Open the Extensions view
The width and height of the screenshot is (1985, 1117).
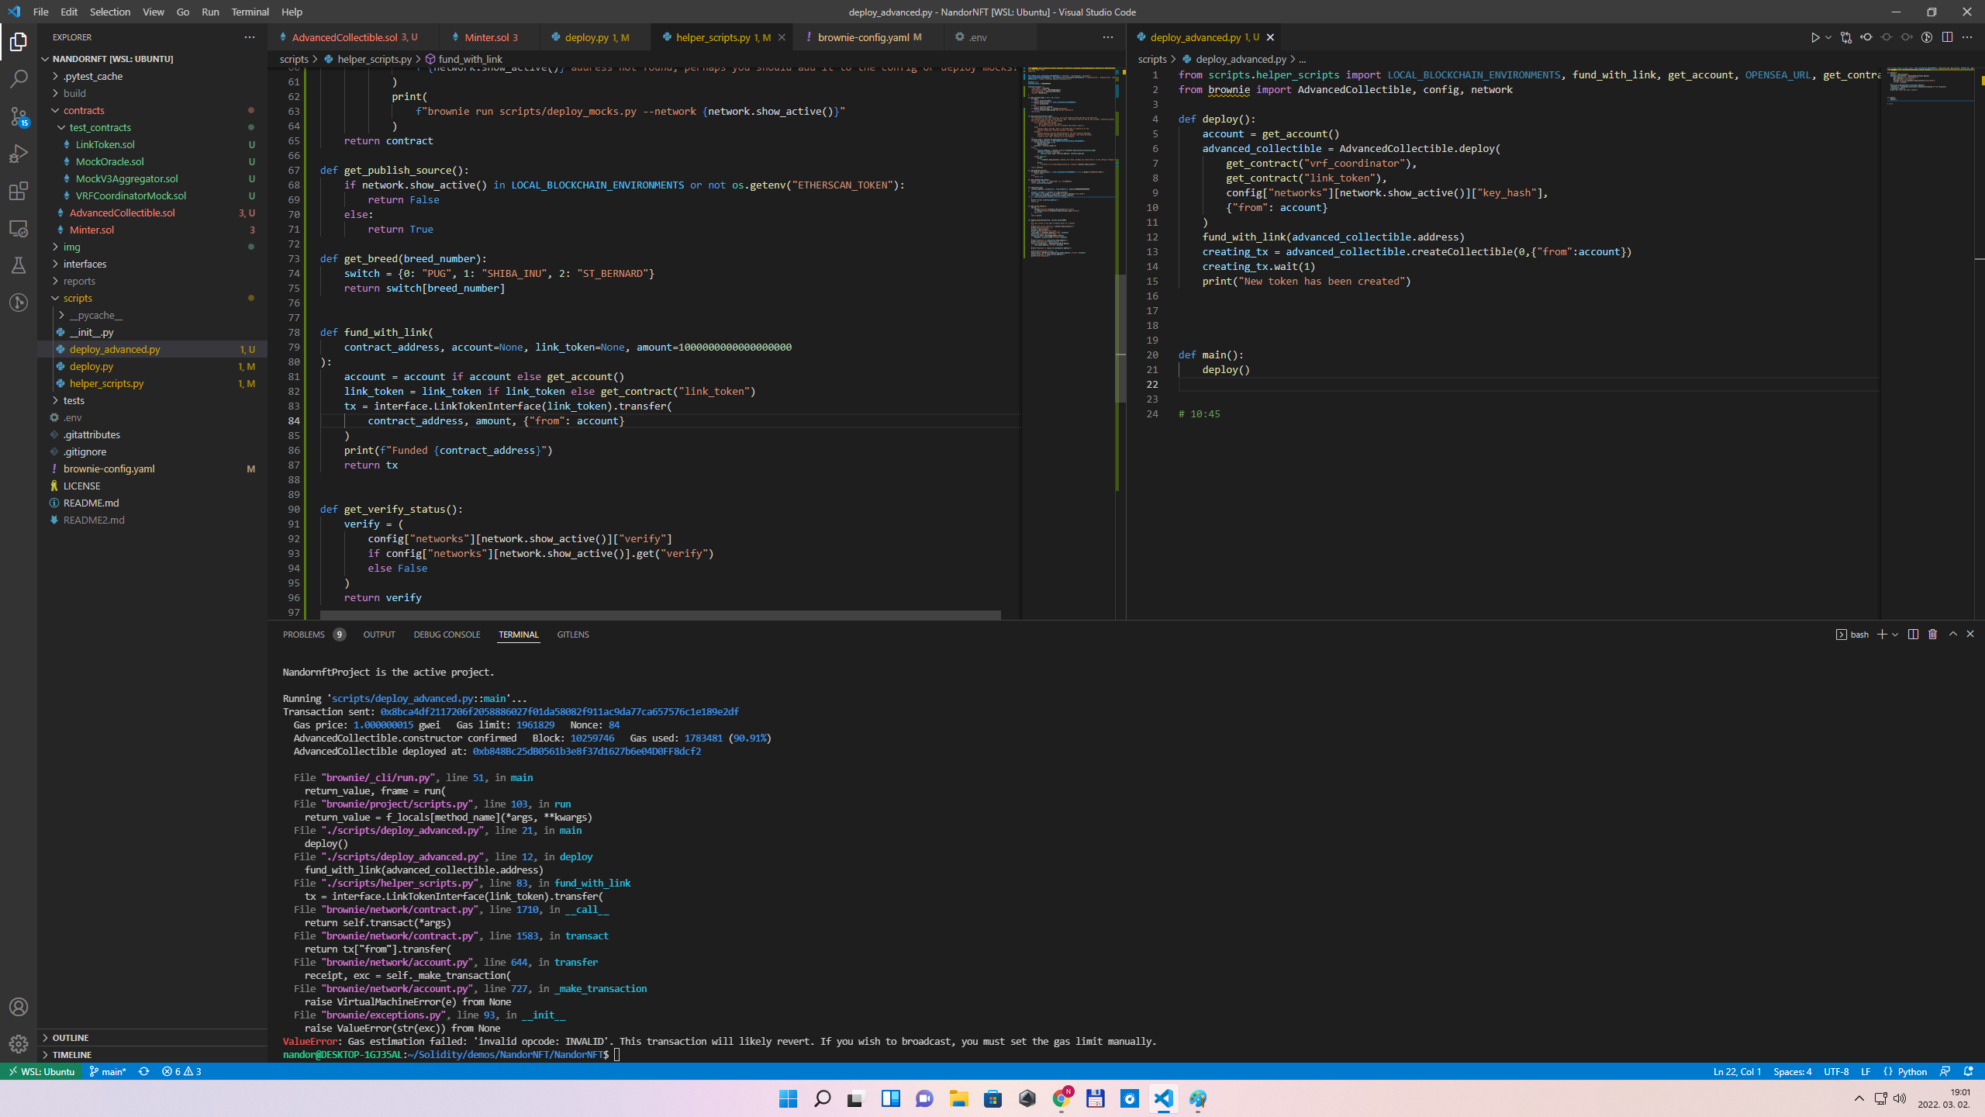click(x=19, y=191)
